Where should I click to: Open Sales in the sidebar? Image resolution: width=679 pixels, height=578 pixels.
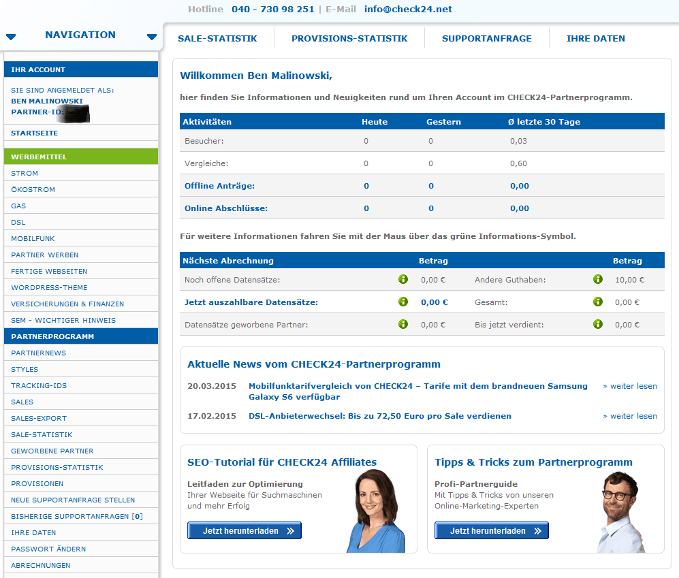[81, 402]
